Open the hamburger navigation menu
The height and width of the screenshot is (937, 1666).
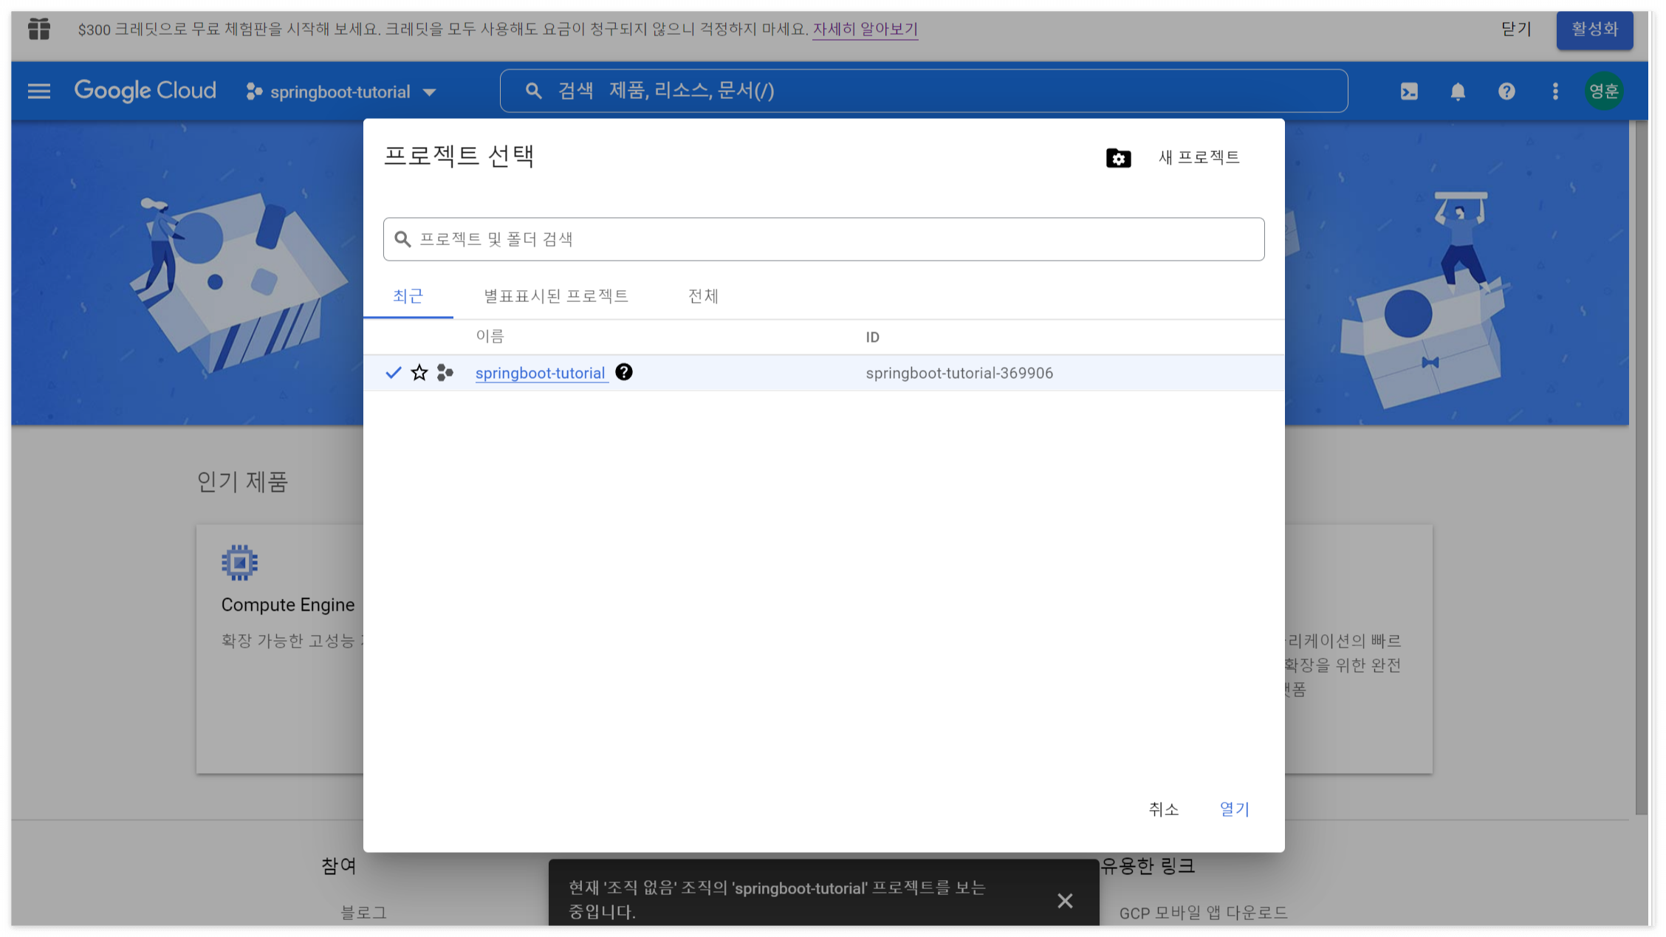pyautogui.click(x=39, y=91)
